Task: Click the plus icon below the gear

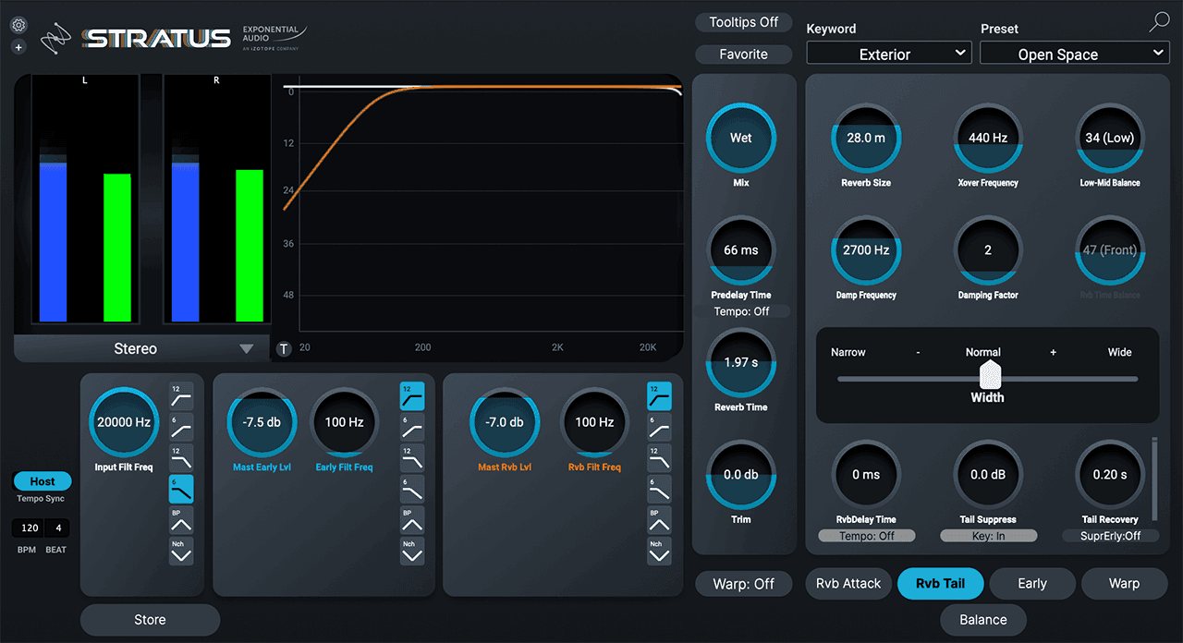Action: click(x=18, y=47)
